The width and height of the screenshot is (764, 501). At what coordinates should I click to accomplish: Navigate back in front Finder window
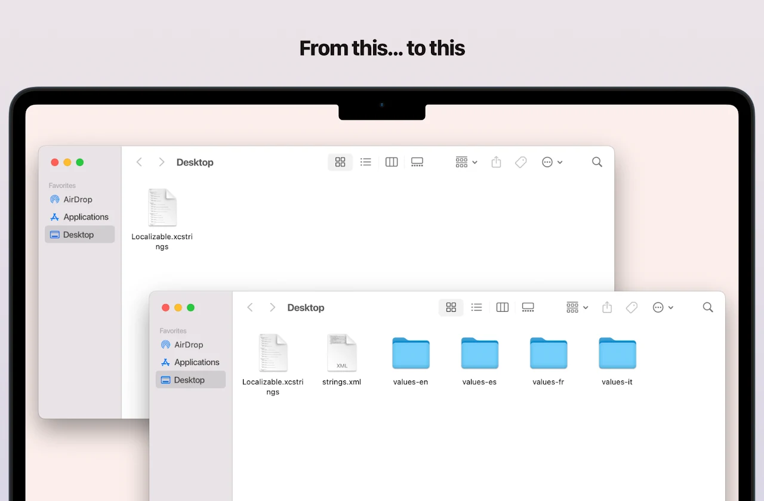(x=250, y=308)
